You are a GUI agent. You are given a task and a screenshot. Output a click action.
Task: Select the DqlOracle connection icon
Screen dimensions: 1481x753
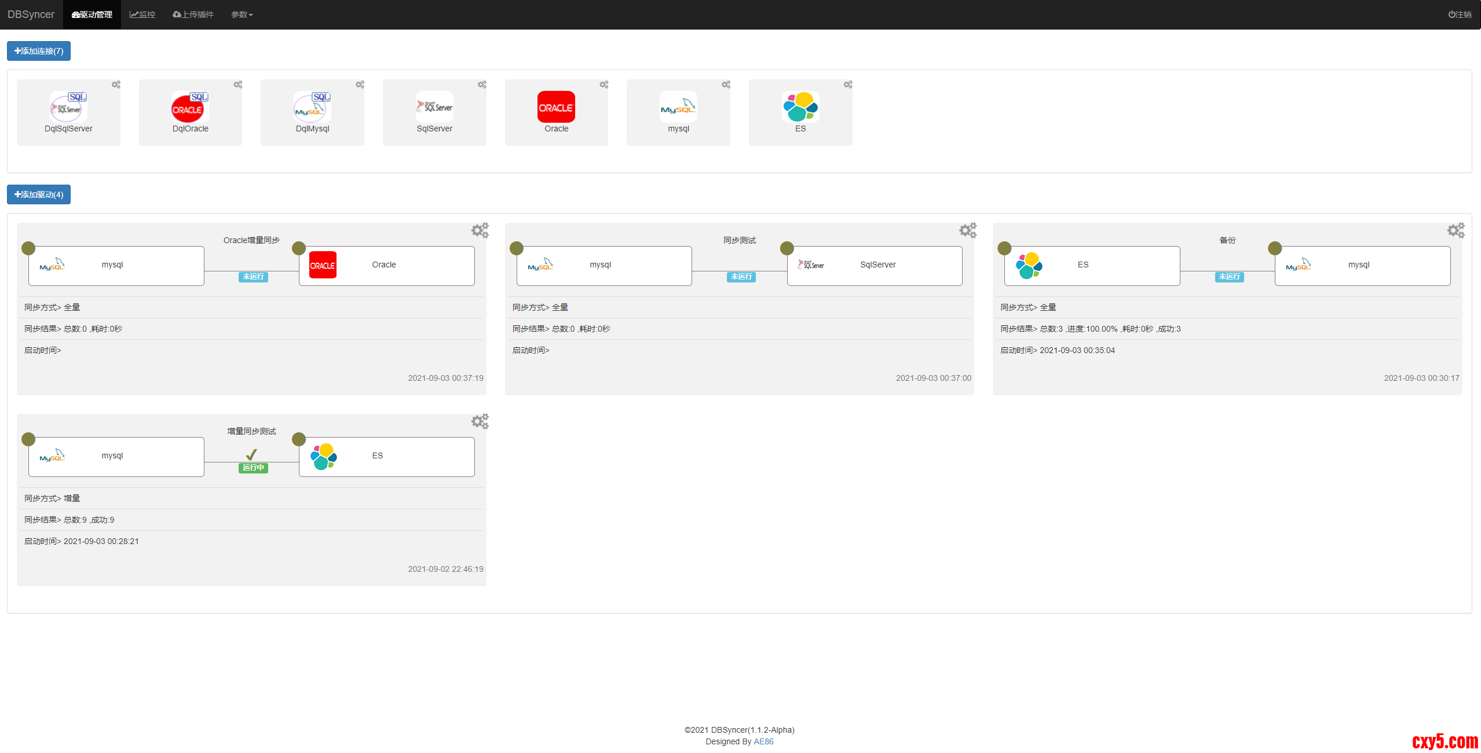tap(190, 106)
